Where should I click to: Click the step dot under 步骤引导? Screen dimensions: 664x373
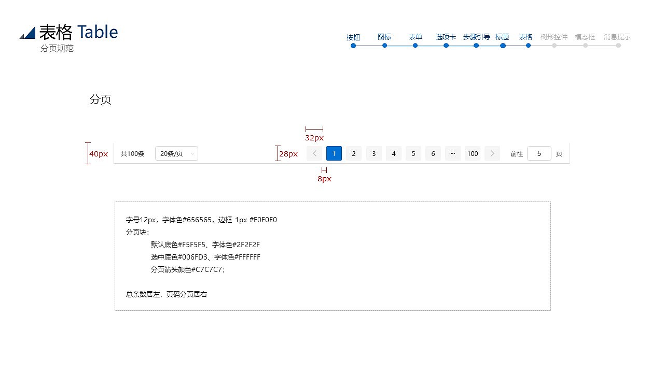pyautogui.click(x=476, y=46)
